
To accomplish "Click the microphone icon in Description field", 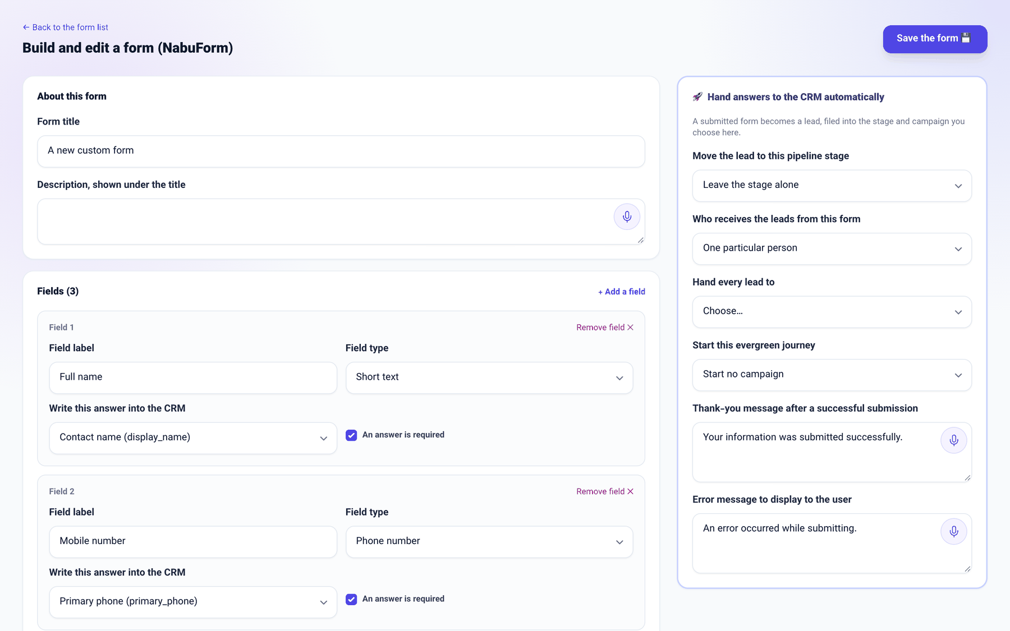I will click(627, 217).
